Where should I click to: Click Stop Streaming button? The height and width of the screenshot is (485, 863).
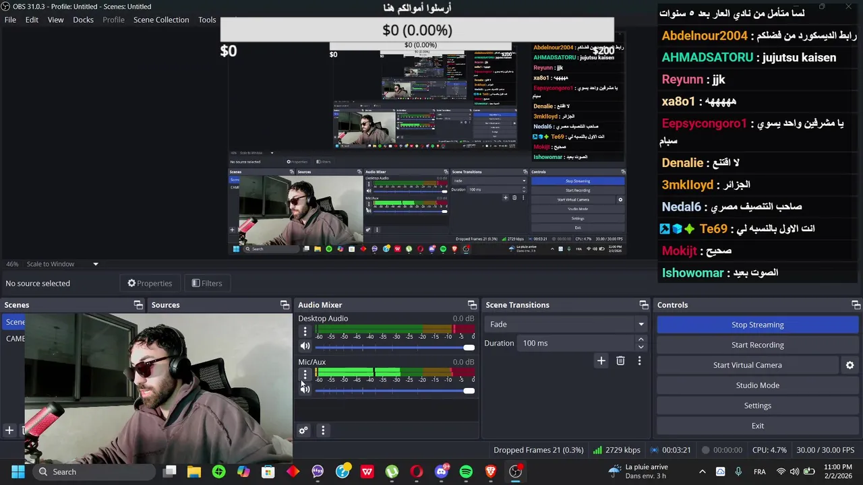[x=757, y=325]
